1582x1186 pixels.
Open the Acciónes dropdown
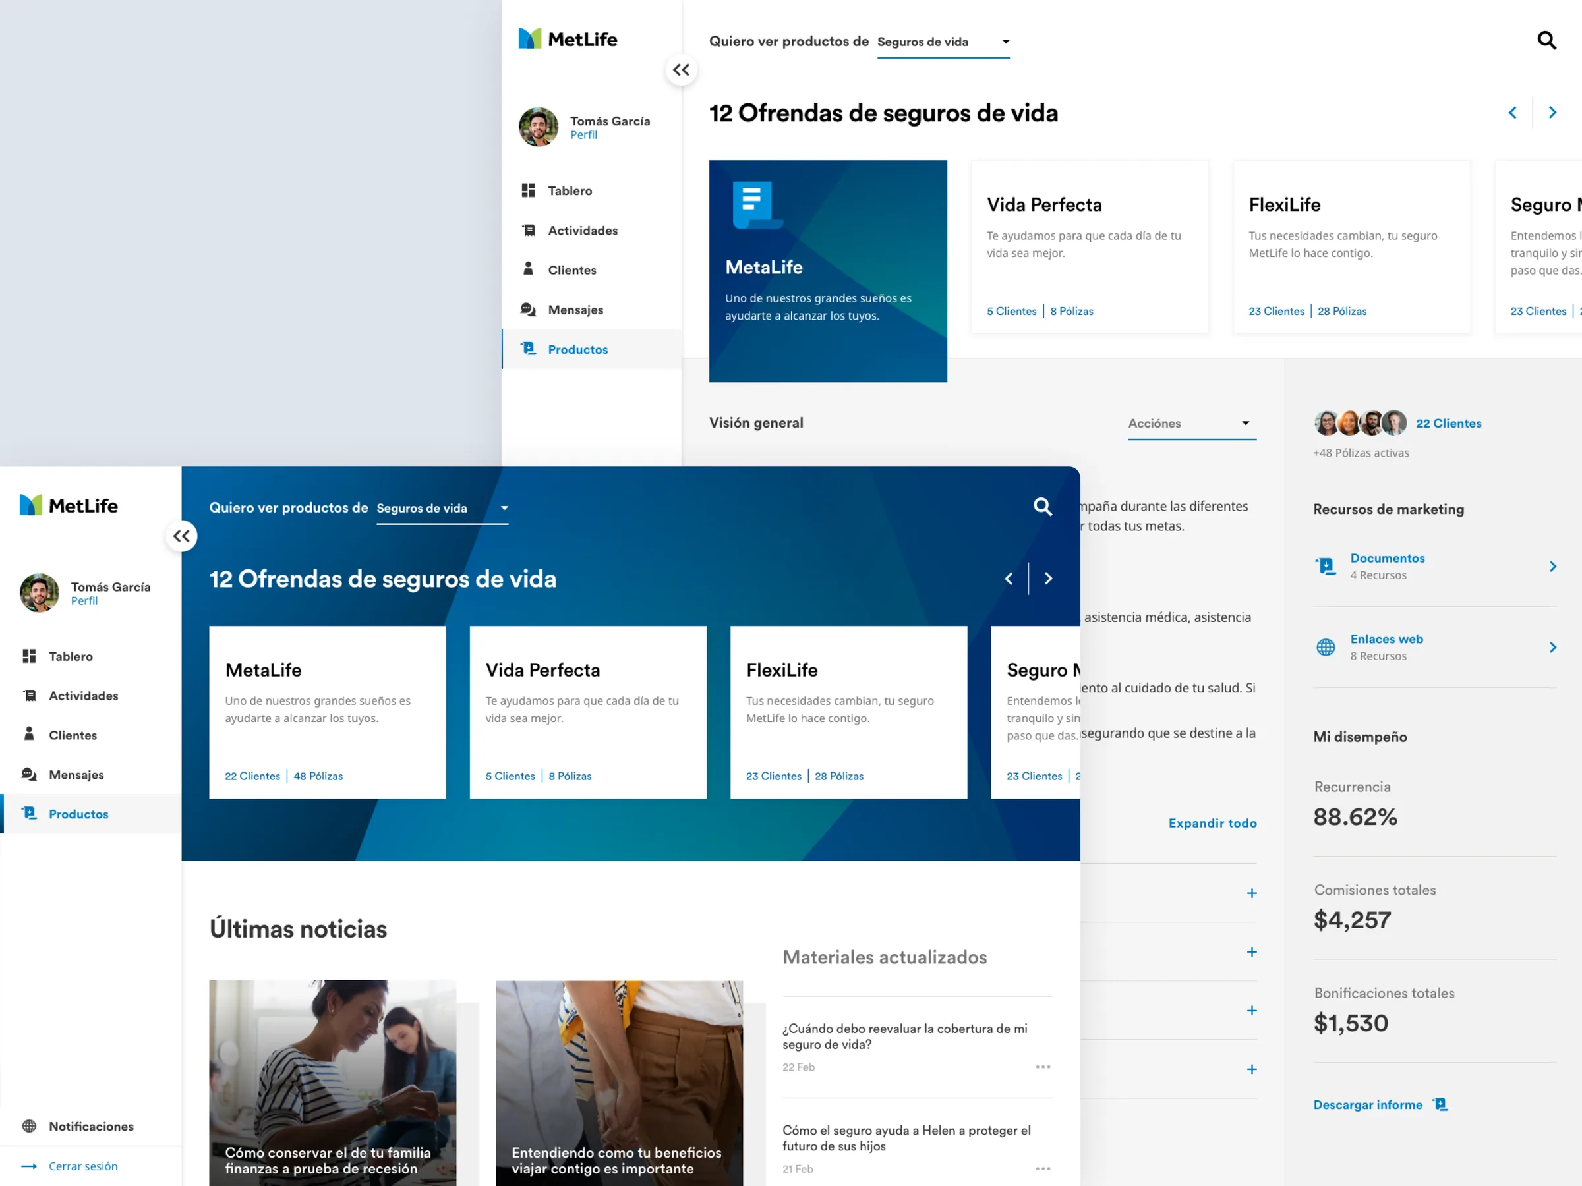(x=1192, y=423)
